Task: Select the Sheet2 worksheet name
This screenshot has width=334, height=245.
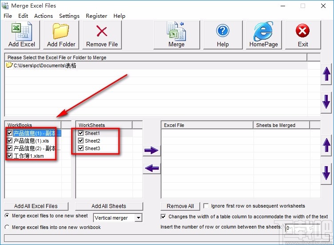Action: (93, 141)
